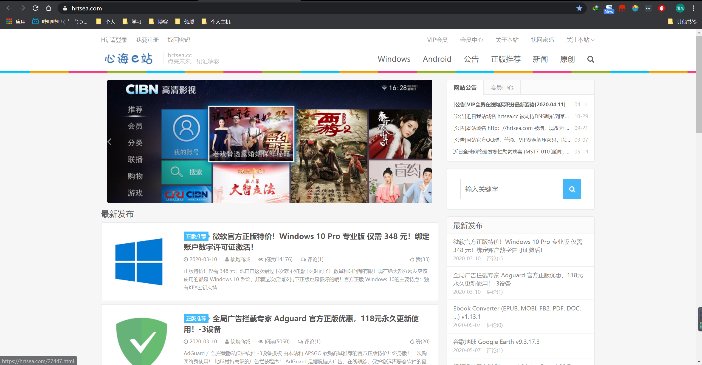Open the Chrome three-dot menu

pos(693,8)
